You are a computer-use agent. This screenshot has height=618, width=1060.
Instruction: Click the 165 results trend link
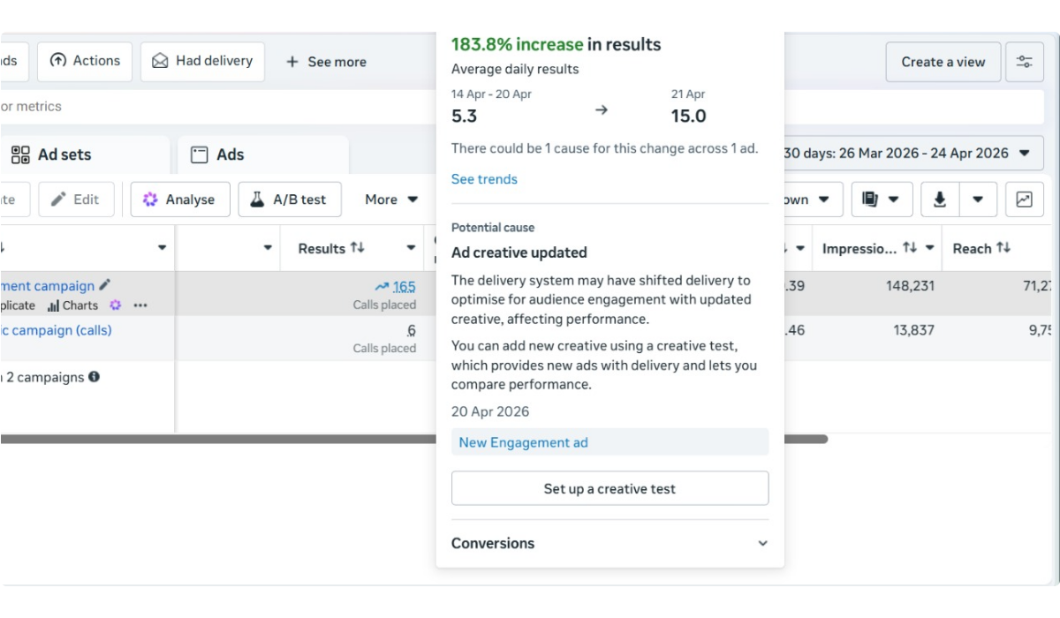[395, 286]
